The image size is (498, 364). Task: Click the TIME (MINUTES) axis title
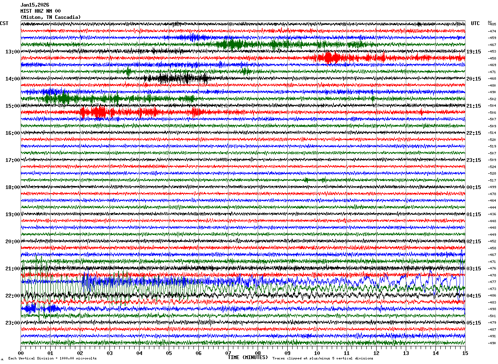tap(248, 357)
